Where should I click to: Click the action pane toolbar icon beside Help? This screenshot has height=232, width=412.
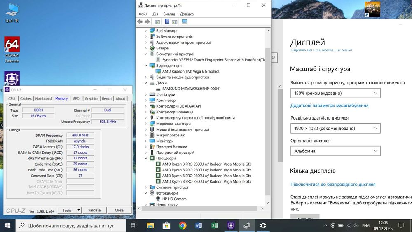click(x=174, y=22)
